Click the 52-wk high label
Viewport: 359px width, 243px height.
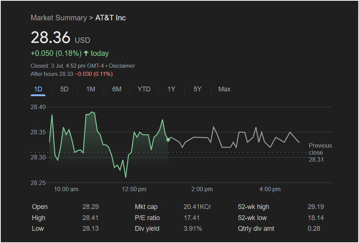point(254,207)
